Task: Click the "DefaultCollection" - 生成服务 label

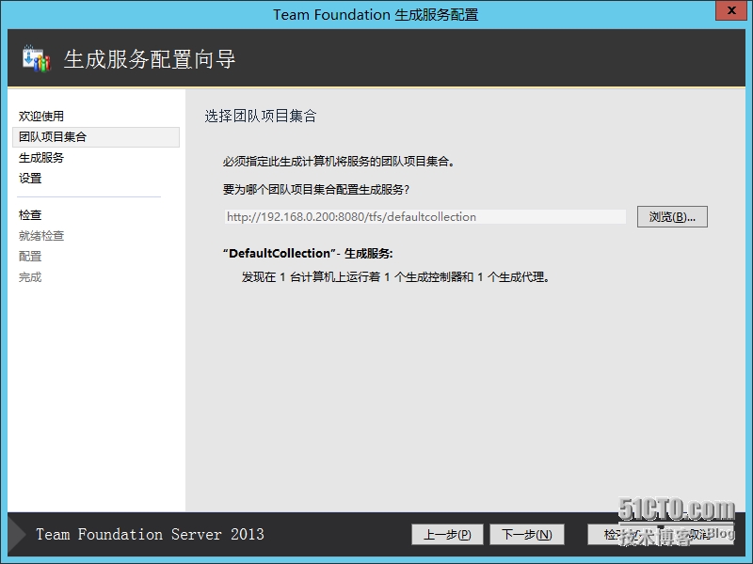Action: tap(308, 253)
